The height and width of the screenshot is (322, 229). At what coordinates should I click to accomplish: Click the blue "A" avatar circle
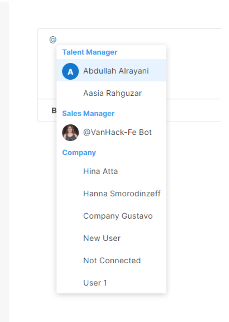(71, 71)
